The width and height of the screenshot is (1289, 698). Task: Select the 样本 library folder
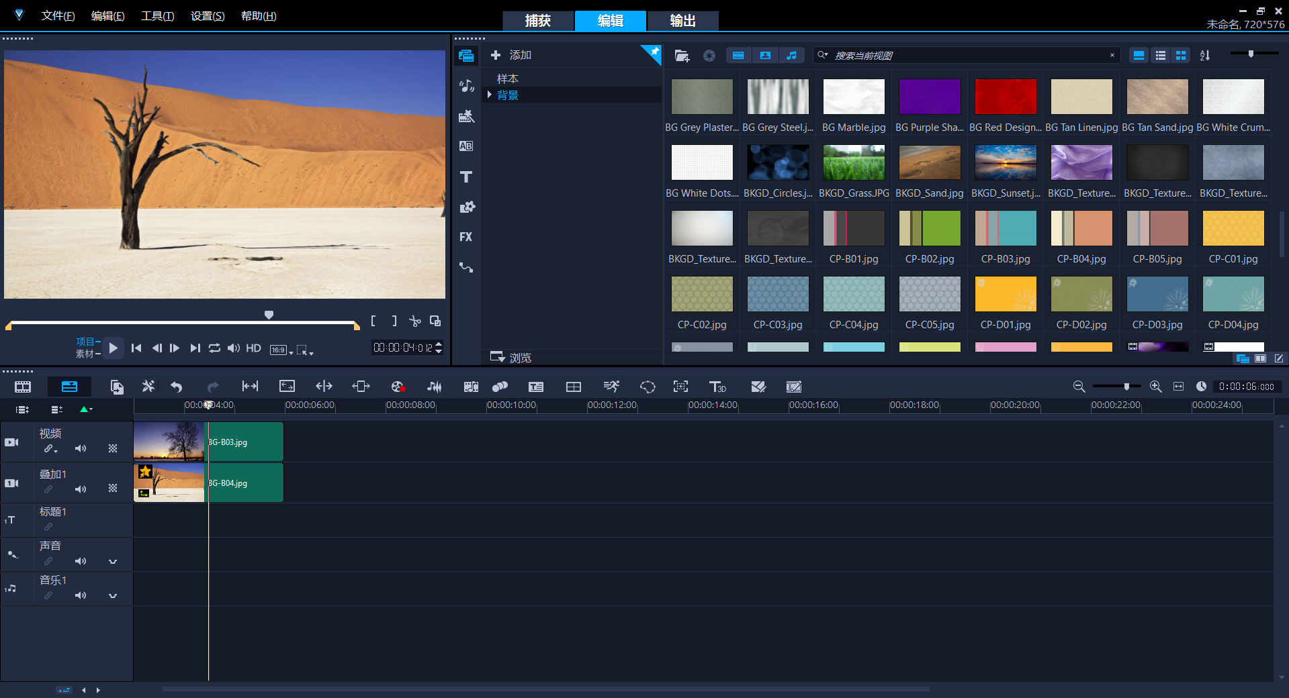point(508,79)
